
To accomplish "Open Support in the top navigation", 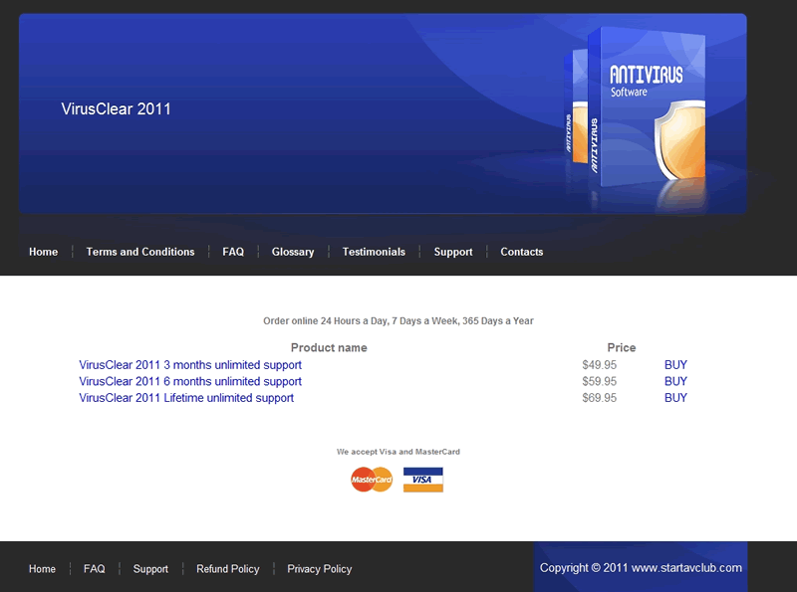I will [x=453, y=252].
